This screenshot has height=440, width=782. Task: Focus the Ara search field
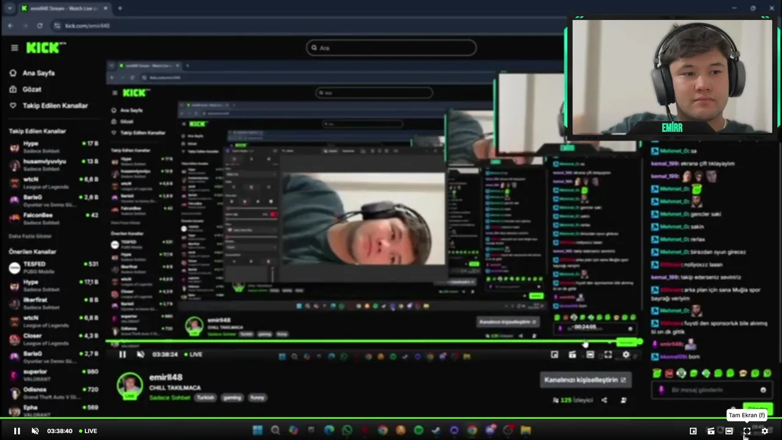click(391, 48)
